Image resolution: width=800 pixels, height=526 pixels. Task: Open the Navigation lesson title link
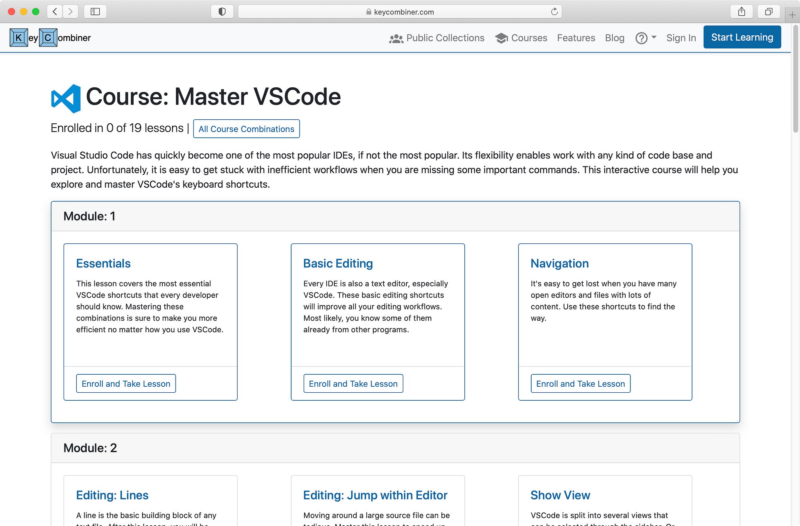tap(560, 263)
